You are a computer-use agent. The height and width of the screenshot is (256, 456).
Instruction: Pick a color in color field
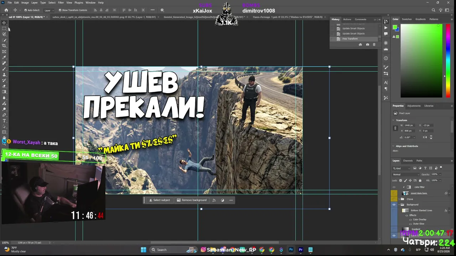point(421,60)
